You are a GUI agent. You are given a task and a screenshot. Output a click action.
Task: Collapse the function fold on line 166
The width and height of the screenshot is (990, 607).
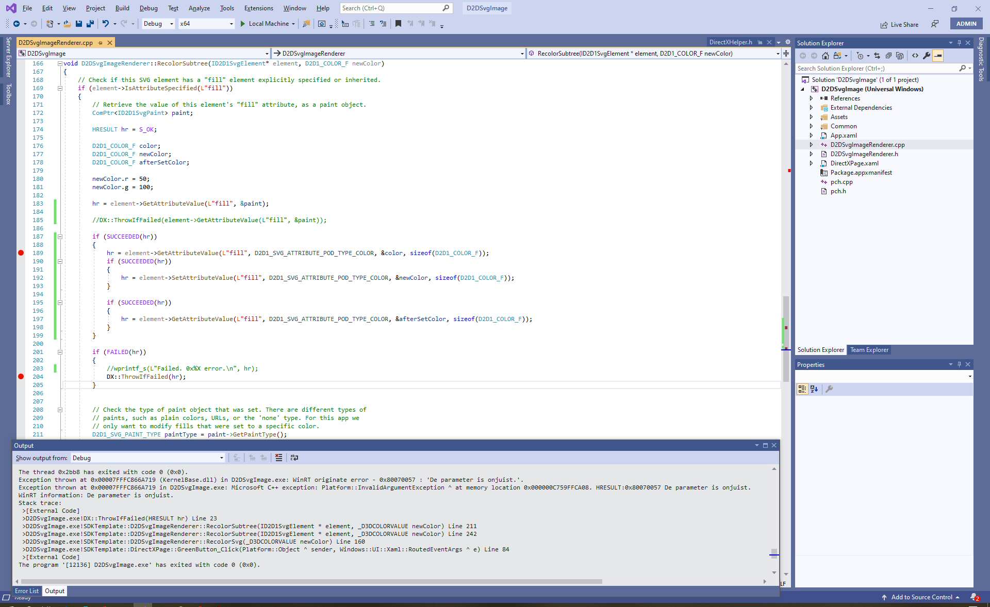[60, 63]
